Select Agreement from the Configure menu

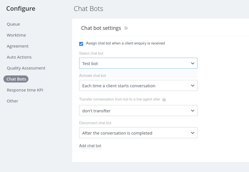click(17, 46)
